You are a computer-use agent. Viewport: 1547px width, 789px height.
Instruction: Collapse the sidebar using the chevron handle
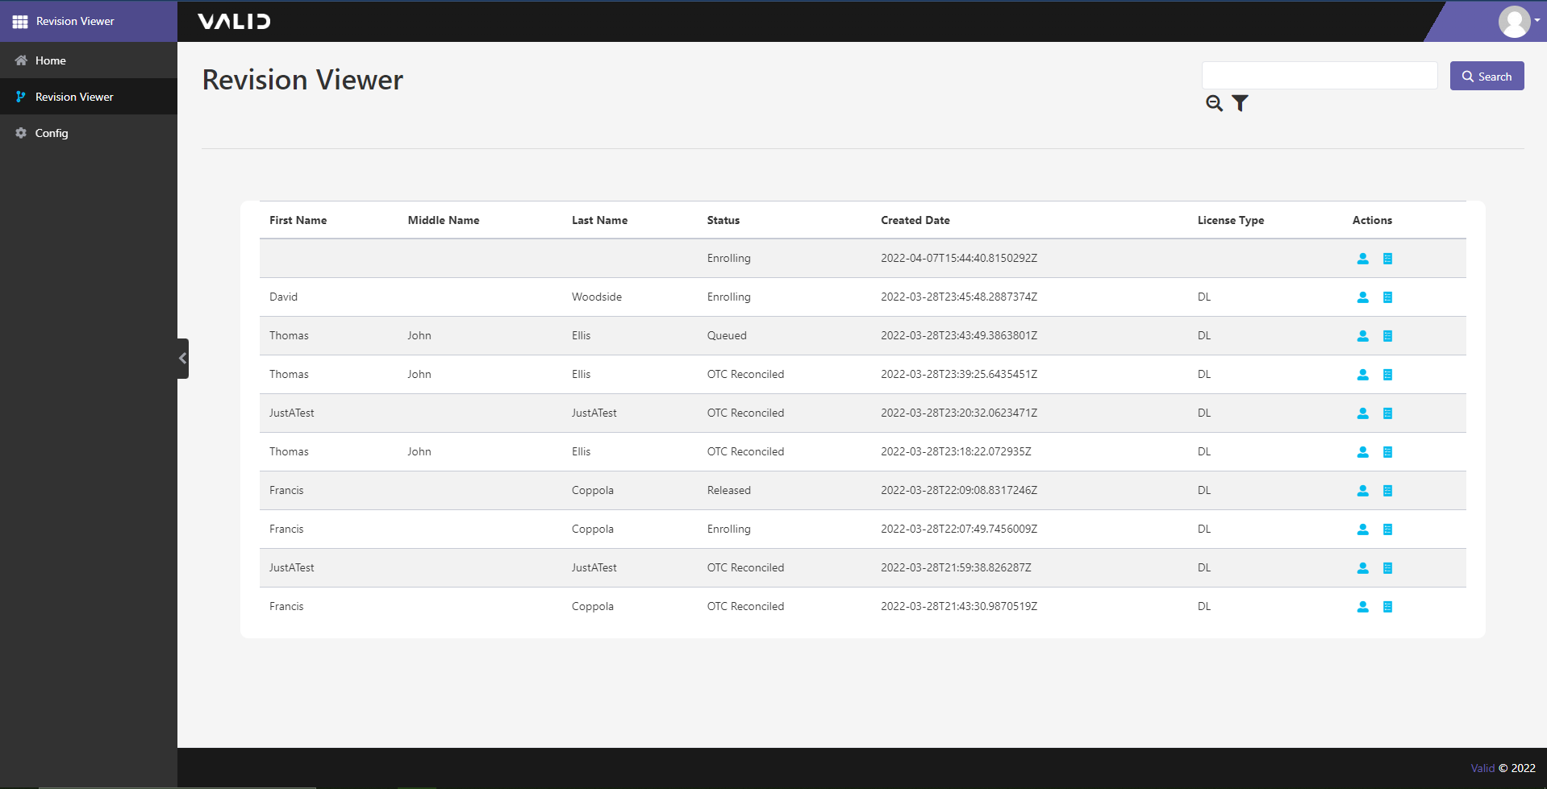[183, 359]
